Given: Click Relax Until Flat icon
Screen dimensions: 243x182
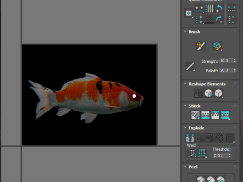Looking at the screenshot, I should click(209, 93).
